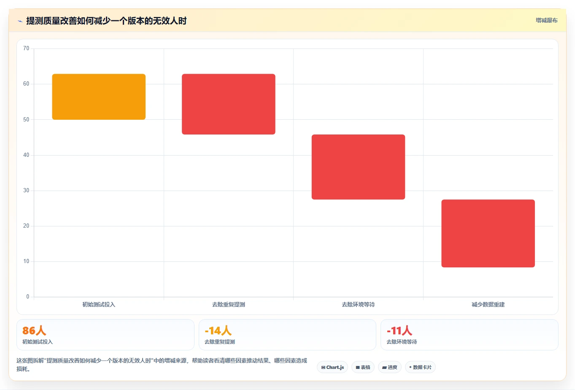
Task: Click the x-axis label 去除环境等待
Action: coord(358,304)
